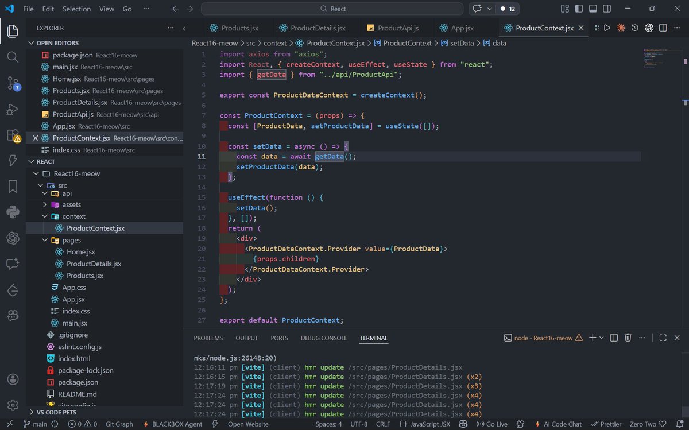
Task: Switch to the DEBUG CONSOLE panel tab
Action: click(324, 338)
